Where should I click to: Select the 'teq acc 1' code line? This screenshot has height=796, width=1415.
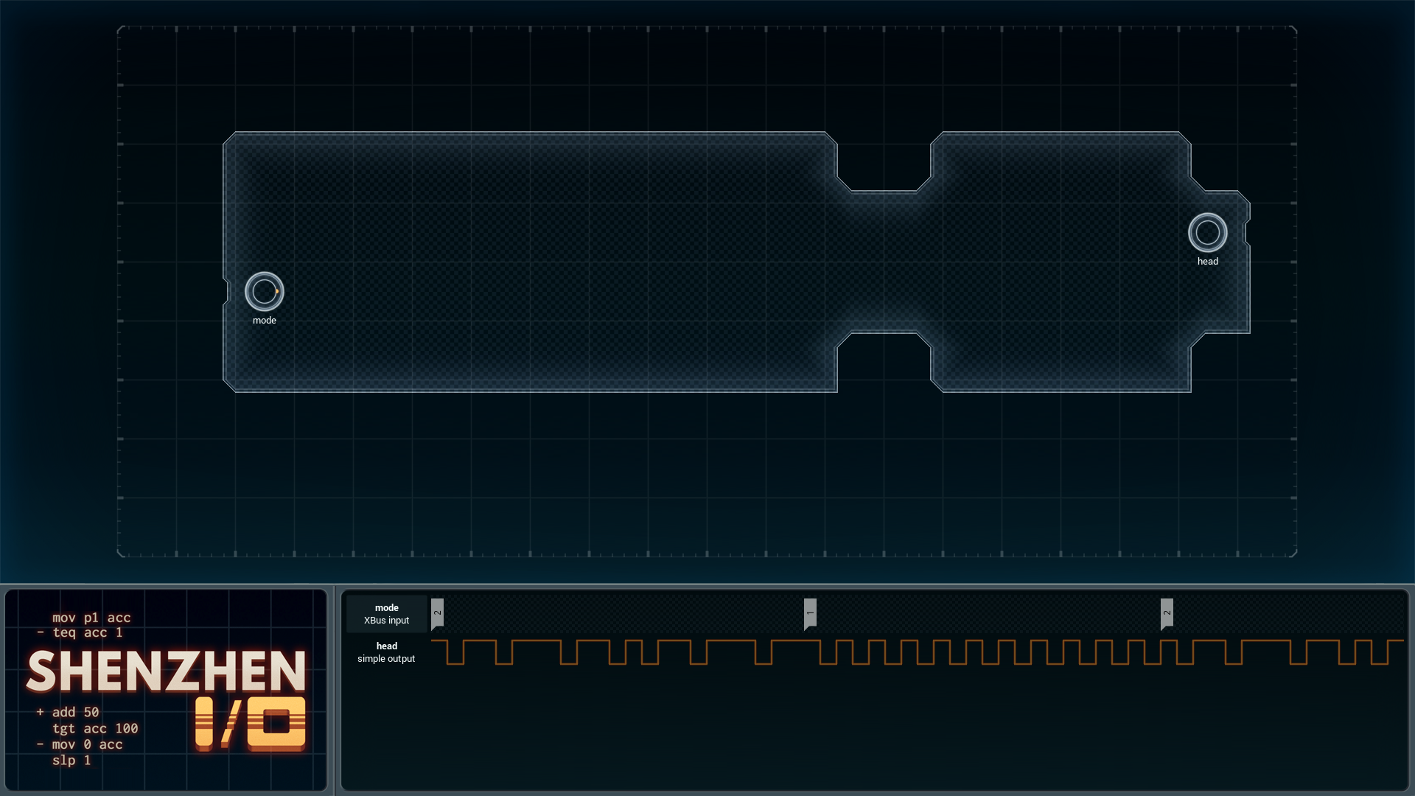click(x=80, y=632)
